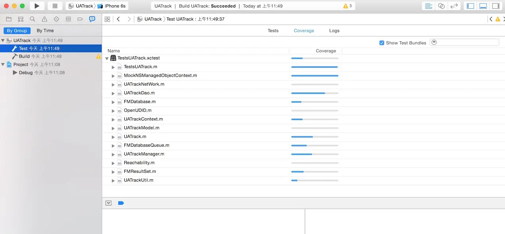Select the Report navigator speech-bubble icon

click(92, 19)
